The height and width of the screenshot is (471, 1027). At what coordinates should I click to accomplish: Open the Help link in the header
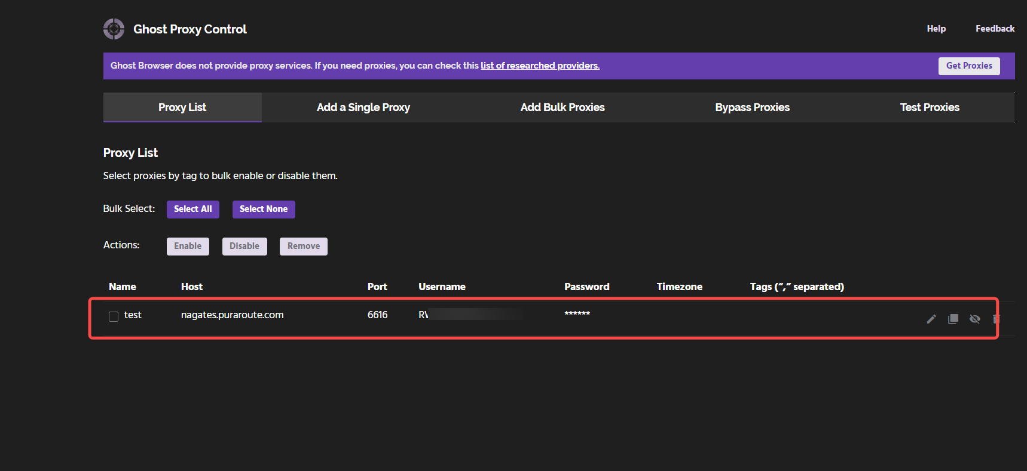point(936,29)
